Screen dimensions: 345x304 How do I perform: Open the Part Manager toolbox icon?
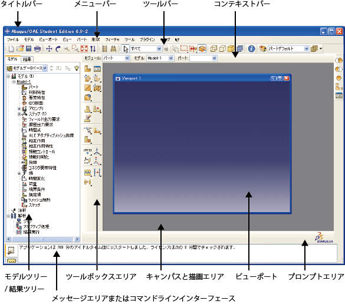97,69
